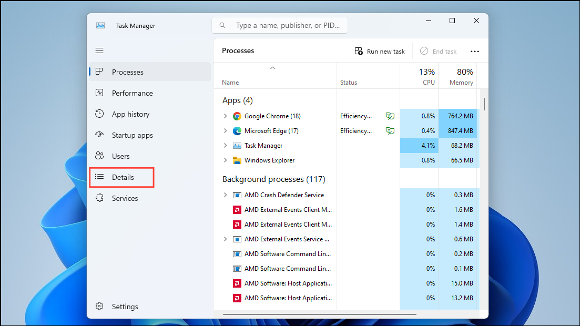Click the hamburger navigation menu
Image resolution: width=580 pixels, height=326 pixels.
click(99, 50)
